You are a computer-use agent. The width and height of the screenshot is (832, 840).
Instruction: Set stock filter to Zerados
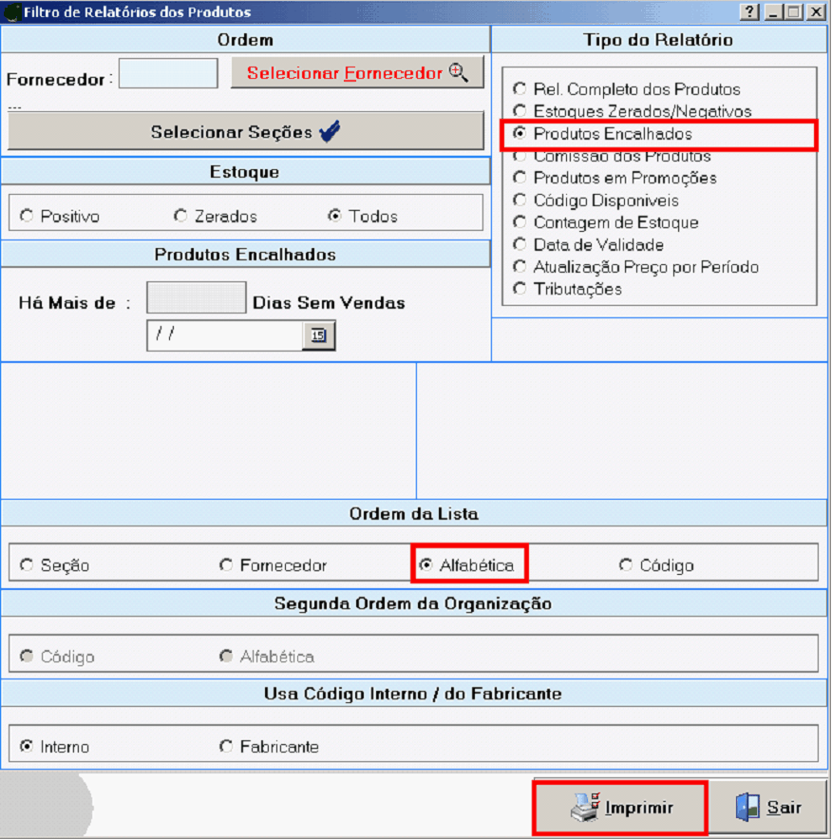click(180, 217)
